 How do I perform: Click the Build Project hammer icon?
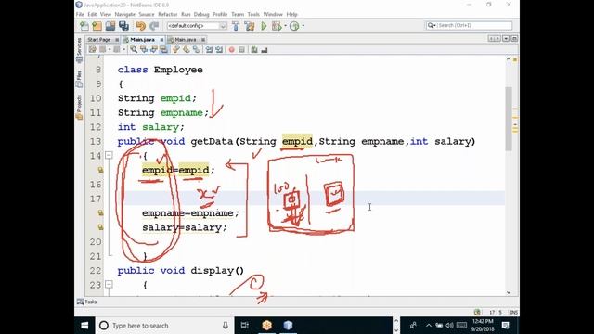(236, 26)
